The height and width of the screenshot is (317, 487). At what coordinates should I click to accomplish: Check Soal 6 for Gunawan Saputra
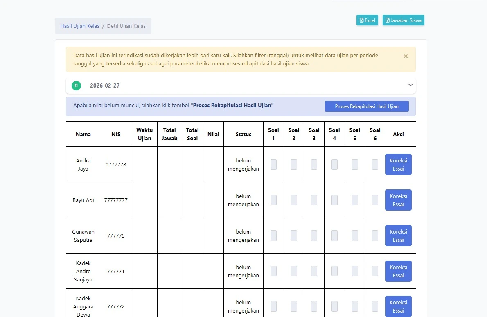[x=374, y=236]
